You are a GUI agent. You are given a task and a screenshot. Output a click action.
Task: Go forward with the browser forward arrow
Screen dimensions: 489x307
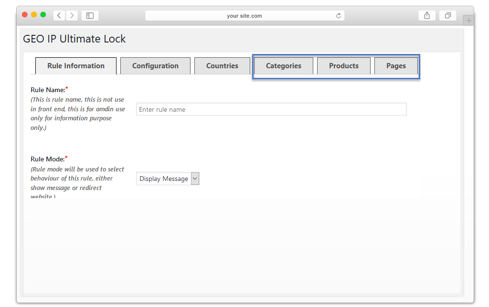(72, 15)
